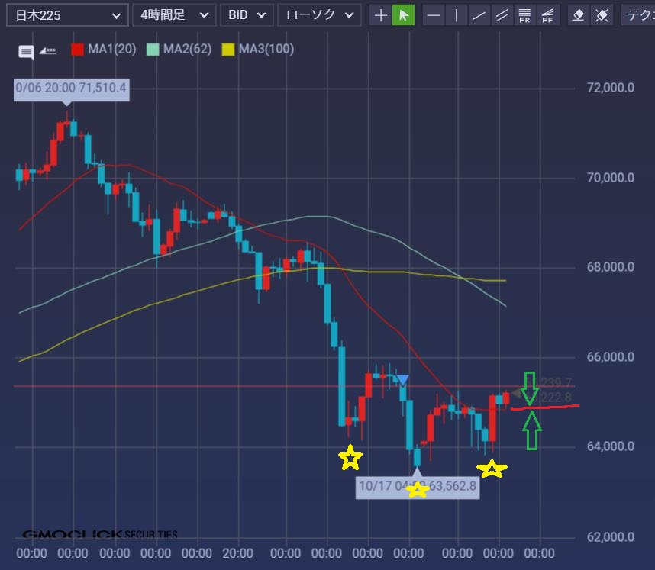This screenshot has width=655, height=570.
Task: Click the 10/17 low price marker label
Action: click(418, 486)
